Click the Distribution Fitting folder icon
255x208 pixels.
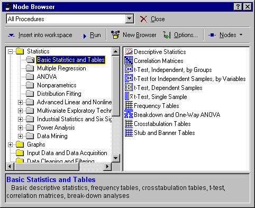click(x=30, y=94)
